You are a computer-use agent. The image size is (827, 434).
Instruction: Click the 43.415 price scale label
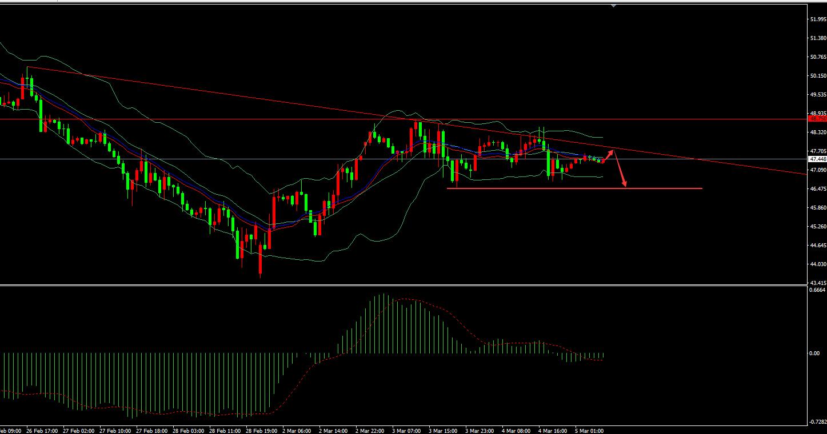coord(818,283)
